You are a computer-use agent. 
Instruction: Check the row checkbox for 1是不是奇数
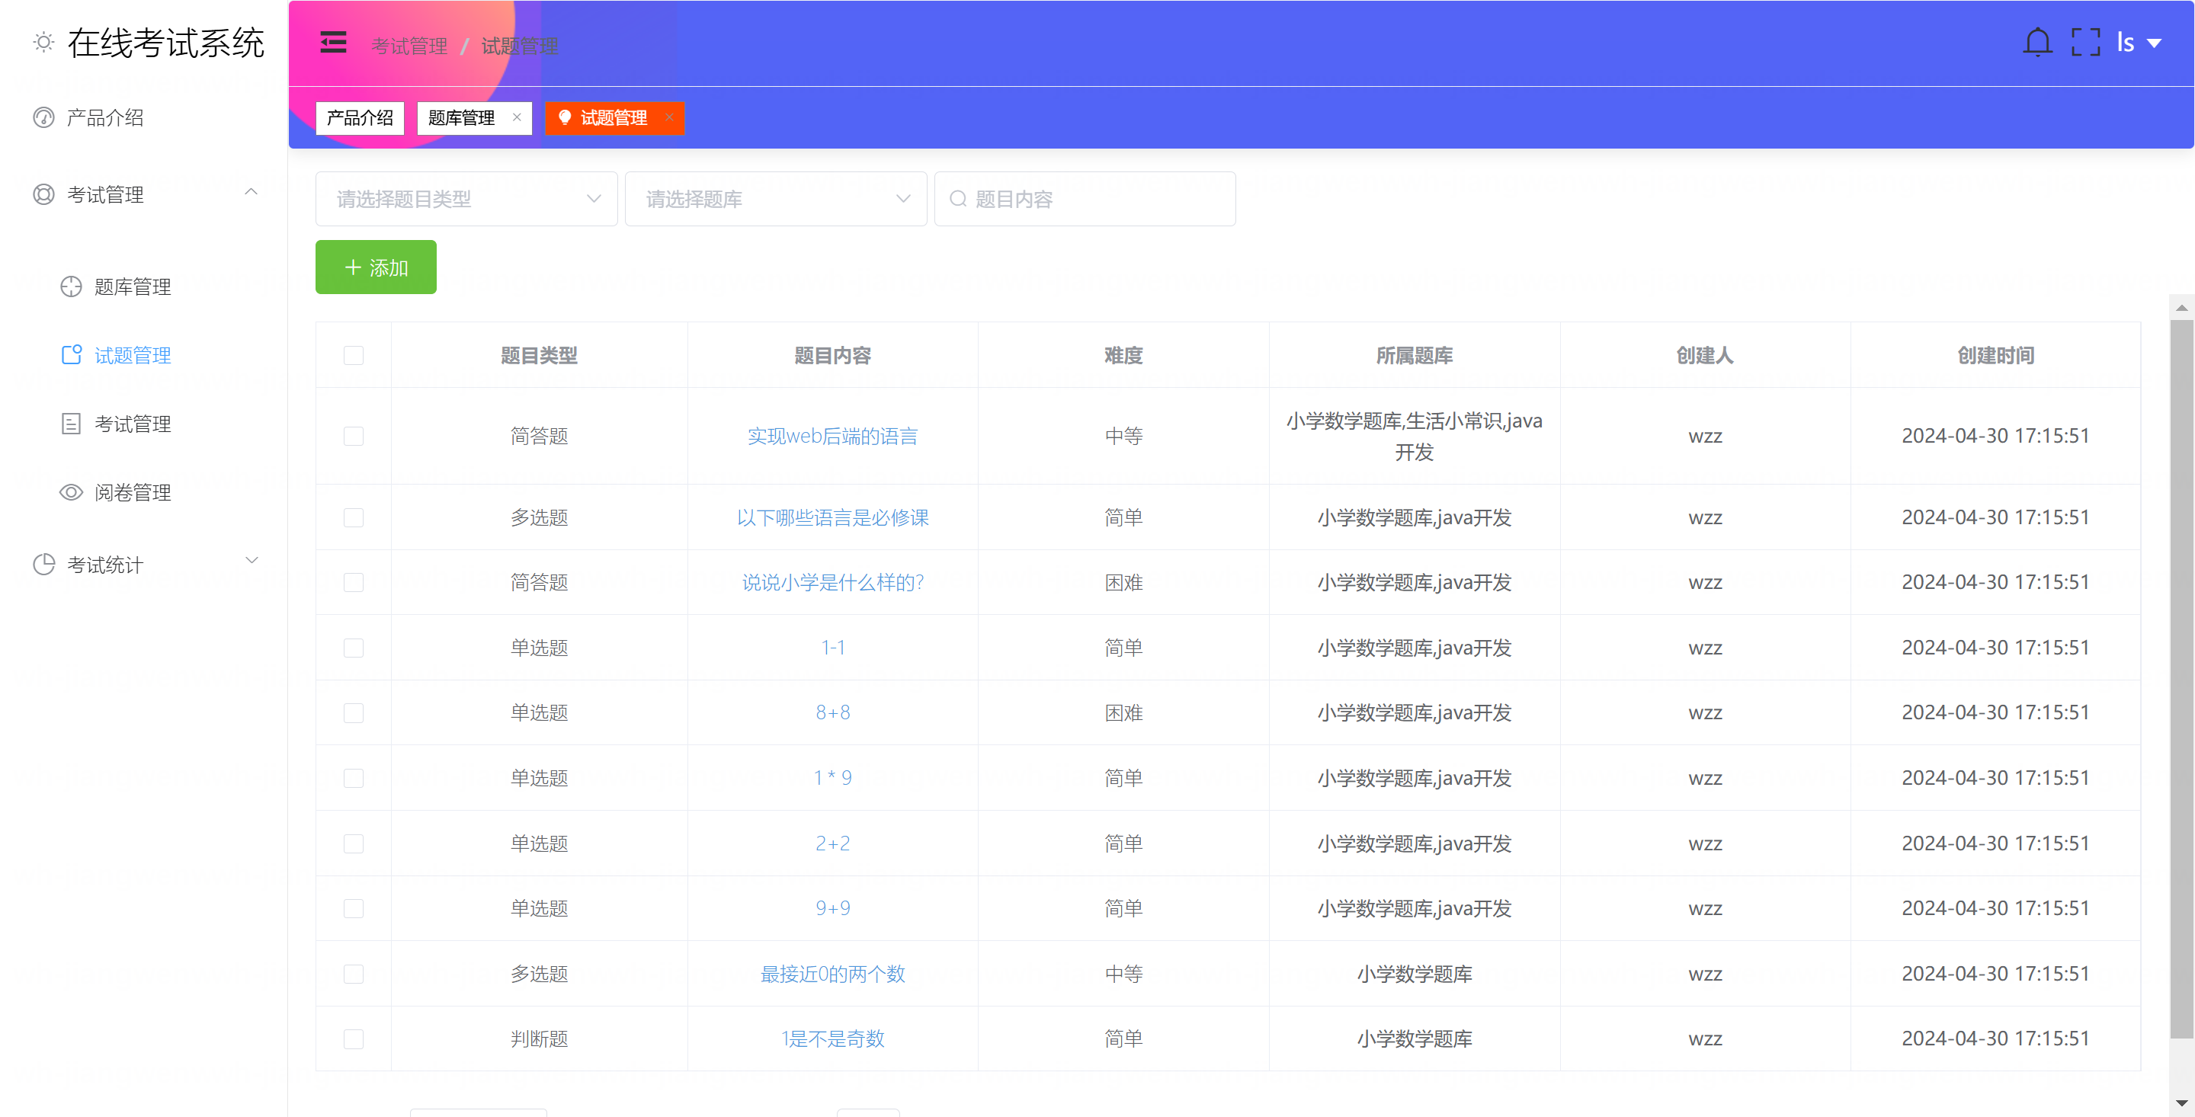[354, 1039]
